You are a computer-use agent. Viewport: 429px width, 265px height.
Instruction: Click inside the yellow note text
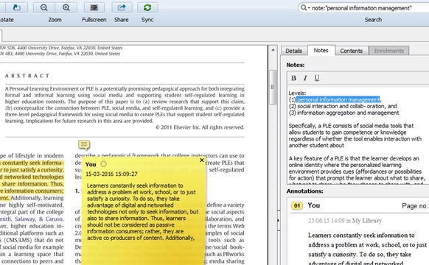(142, 212)
